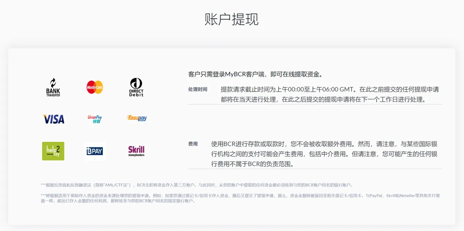Click the 费用 label
The image size is (464, 231).
[x=193, y=144]
